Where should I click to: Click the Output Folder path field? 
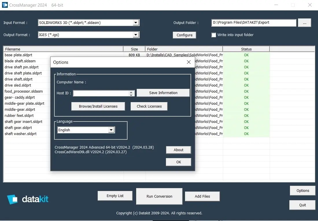click(254, 23)
